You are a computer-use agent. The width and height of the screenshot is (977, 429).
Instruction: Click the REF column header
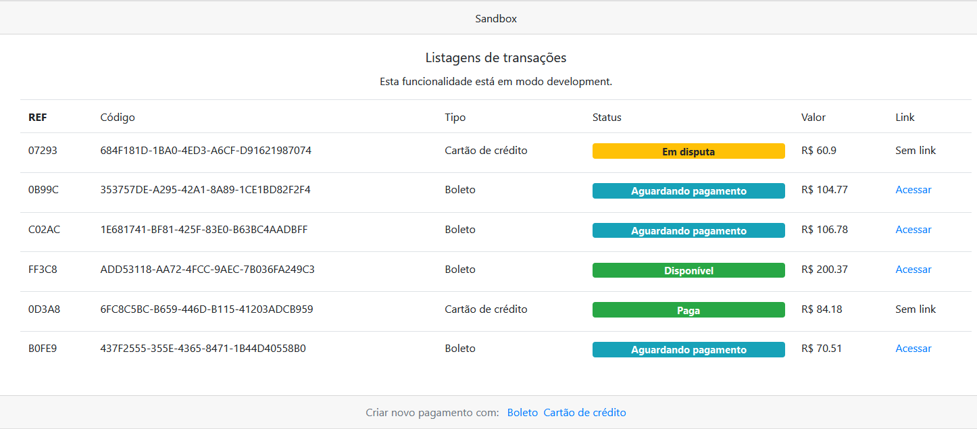(38, 118)
